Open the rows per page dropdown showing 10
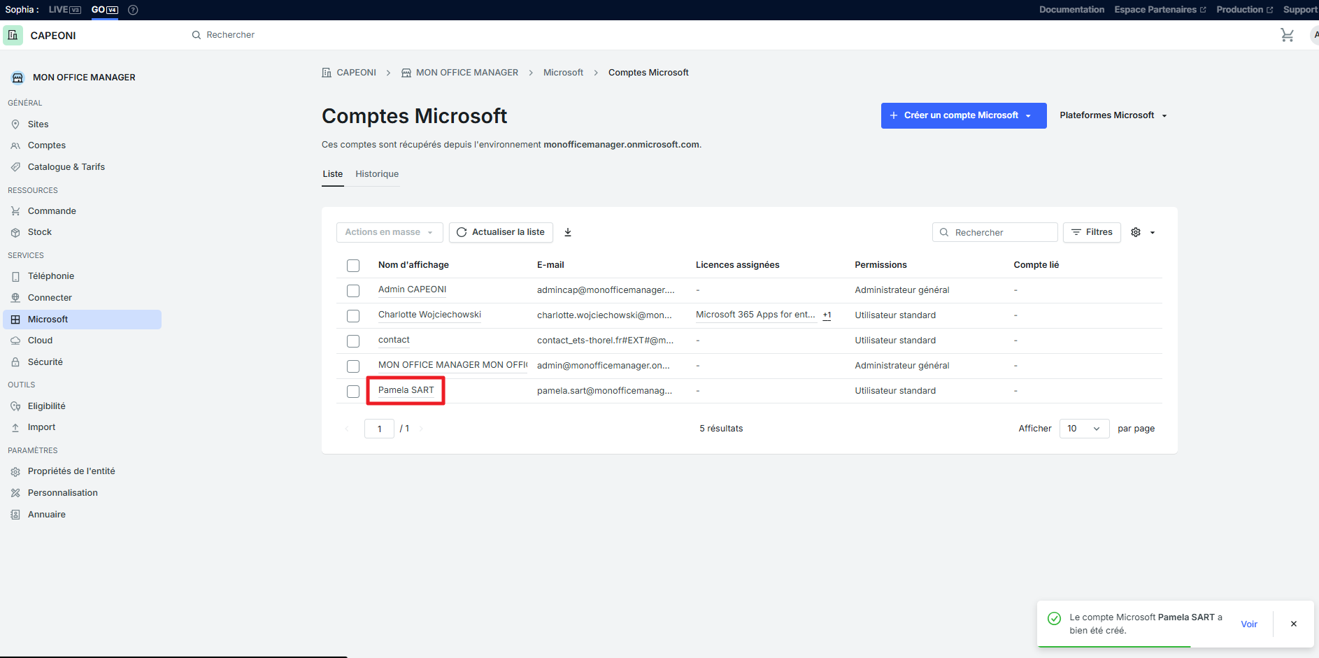Viewport: 1319px width, 658px height. [1084, 429]
